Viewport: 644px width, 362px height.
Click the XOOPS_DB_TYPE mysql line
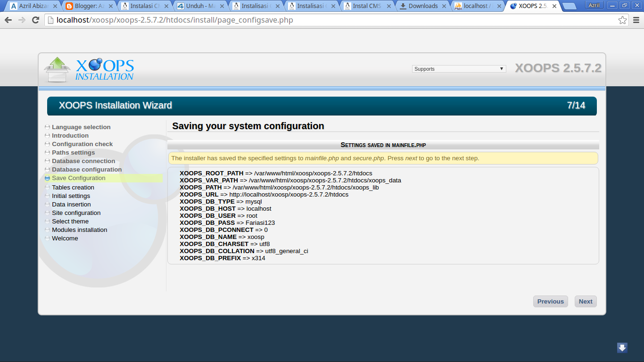point(221,202)
